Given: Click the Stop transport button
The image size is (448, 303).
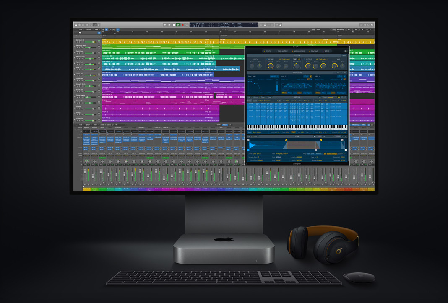Looking at the screenshot, I should coord(174,25).
